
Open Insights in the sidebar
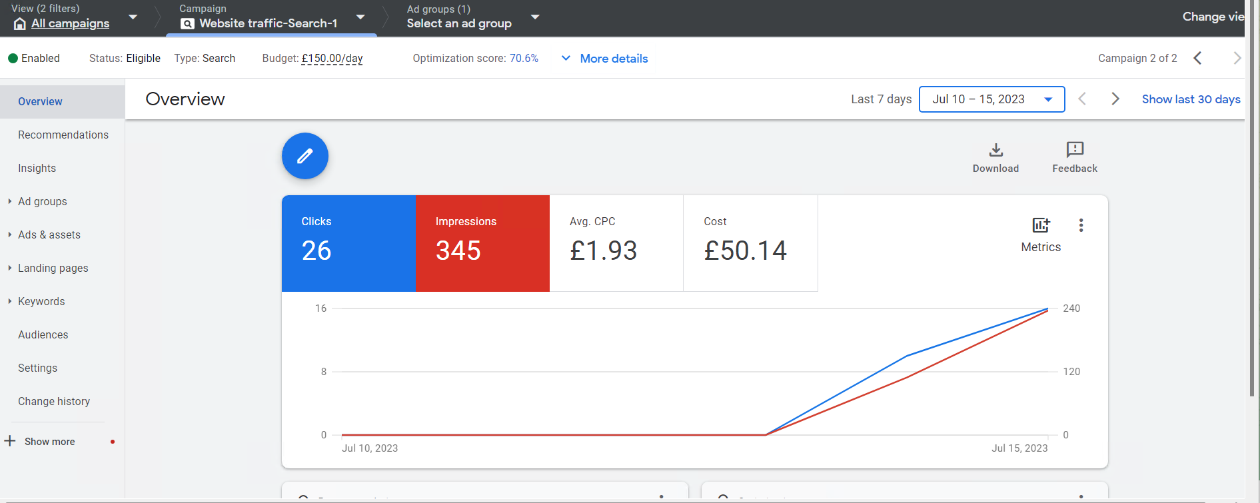click(37, 168)
